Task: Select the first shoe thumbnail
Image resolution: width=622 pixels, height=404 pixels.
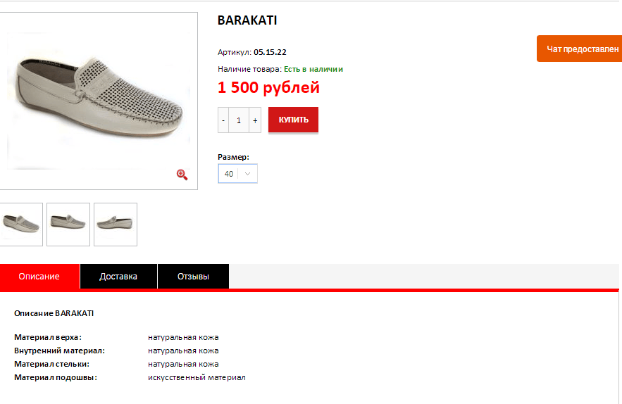Action: tap(21, 225)
